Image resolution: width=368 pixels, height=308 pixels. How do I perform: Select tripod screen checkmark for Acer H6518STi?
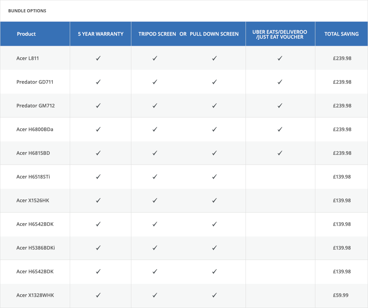click(155, 177)
